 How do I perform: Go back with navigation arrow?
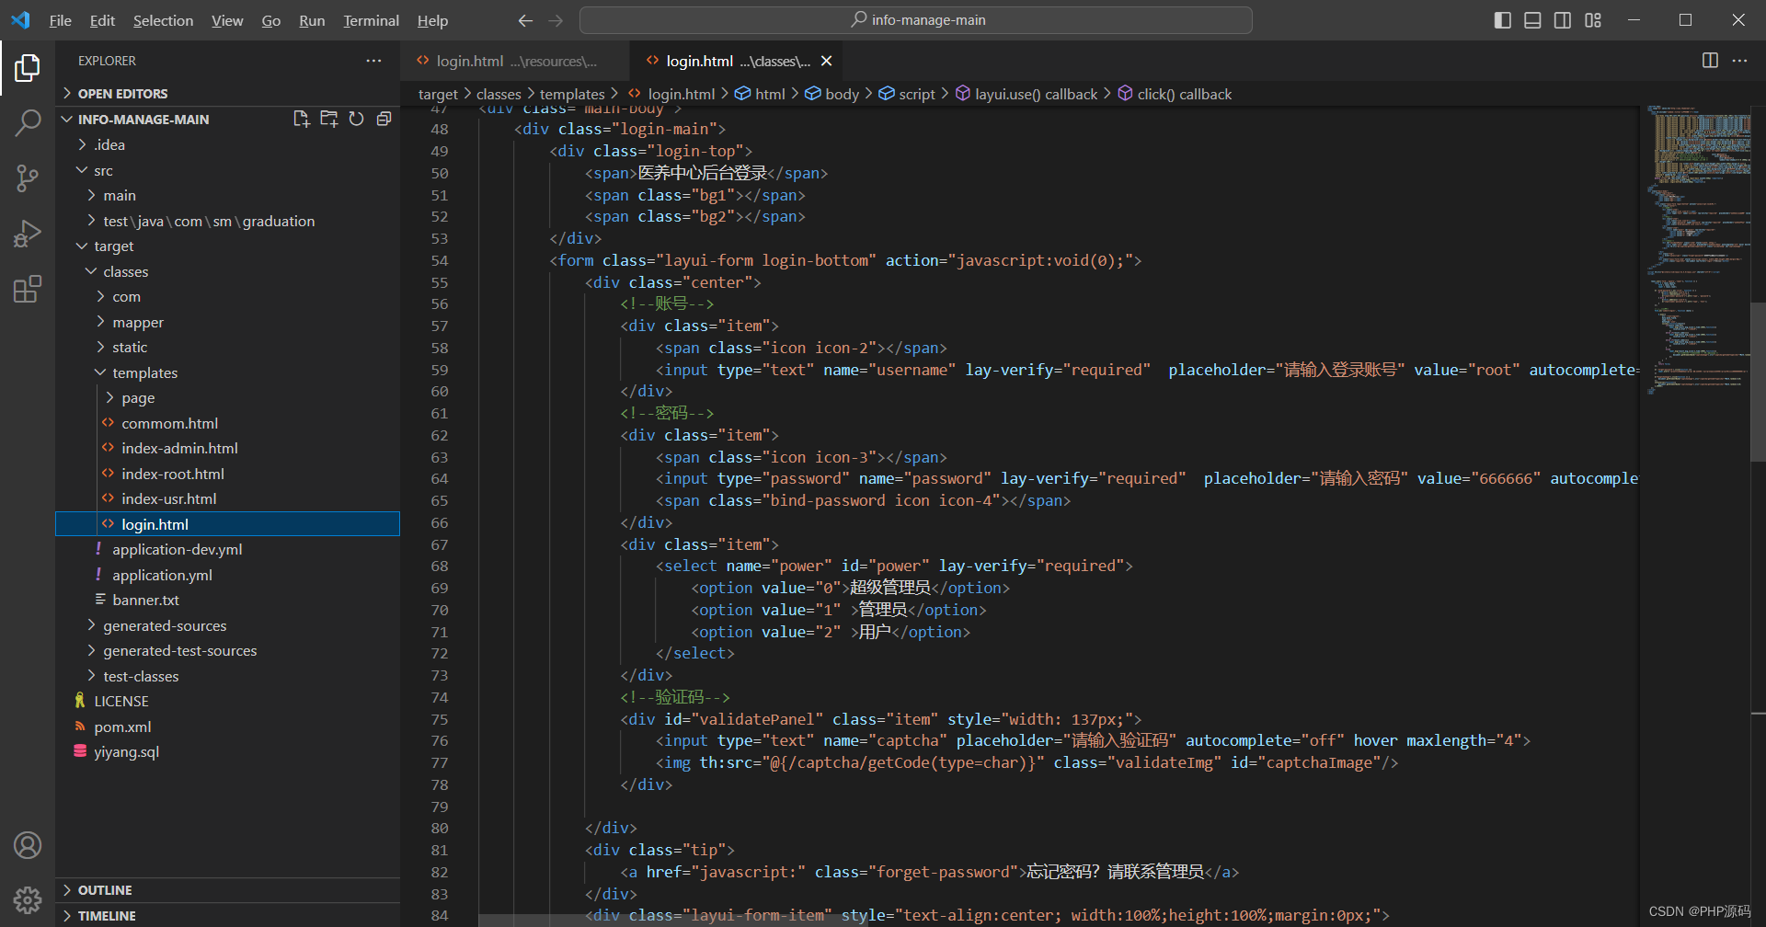[x=525, y=20]
